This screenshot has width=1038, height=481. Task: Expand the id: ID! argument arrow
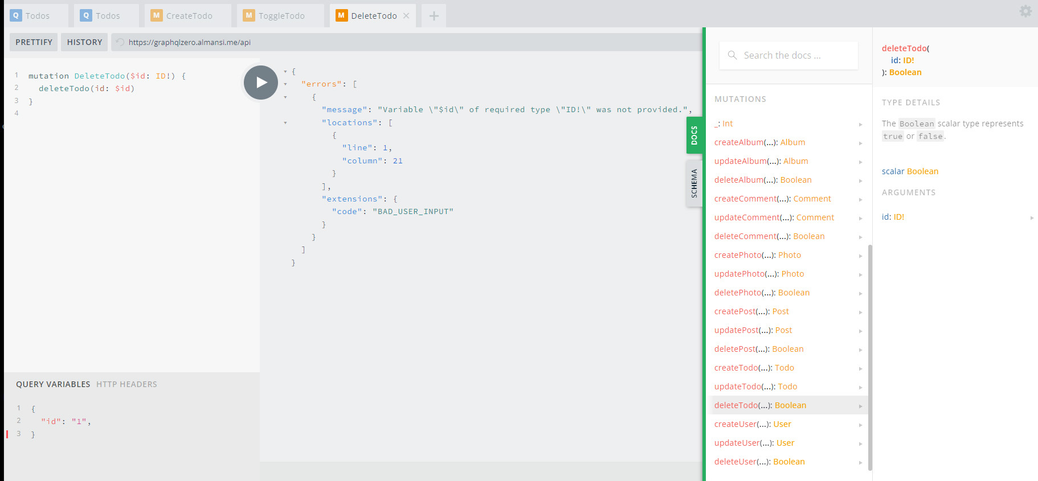pos(1032,217)
